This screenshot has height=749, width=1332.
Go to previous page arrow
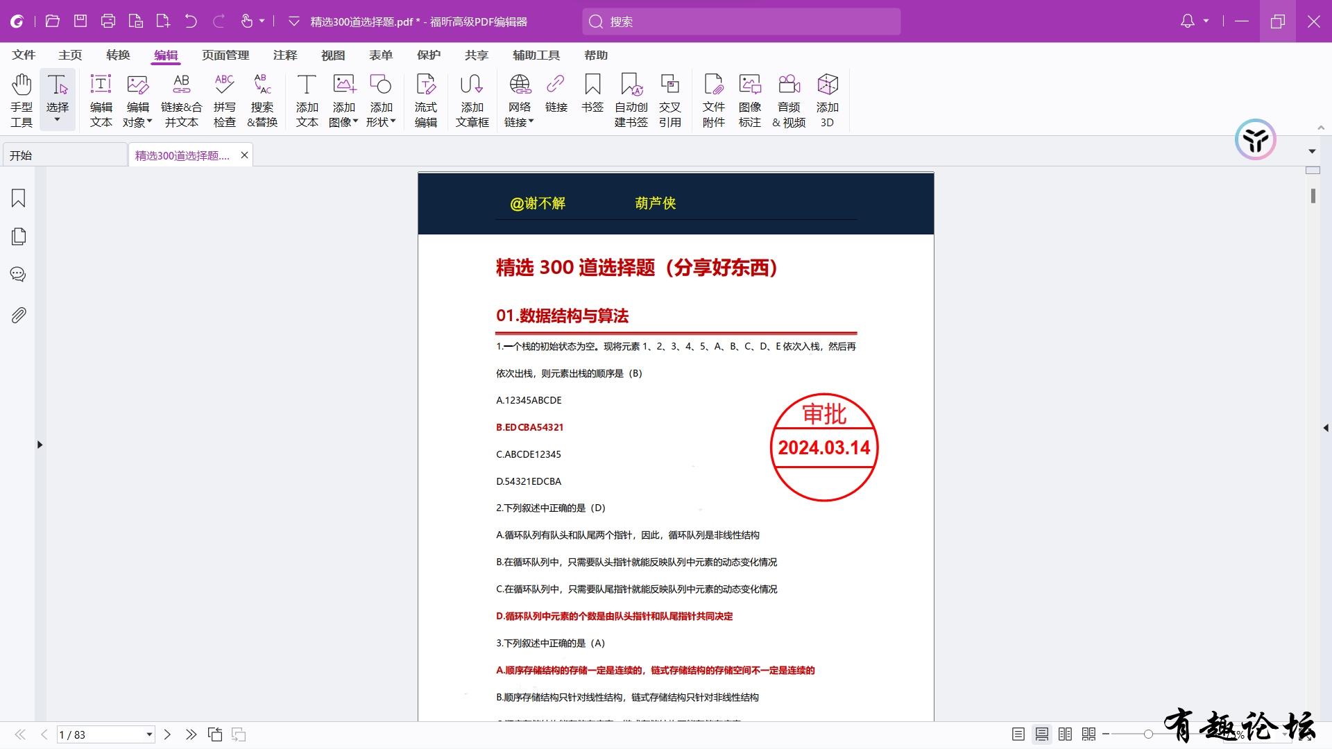pyautogui.click(x=44, y=734)
